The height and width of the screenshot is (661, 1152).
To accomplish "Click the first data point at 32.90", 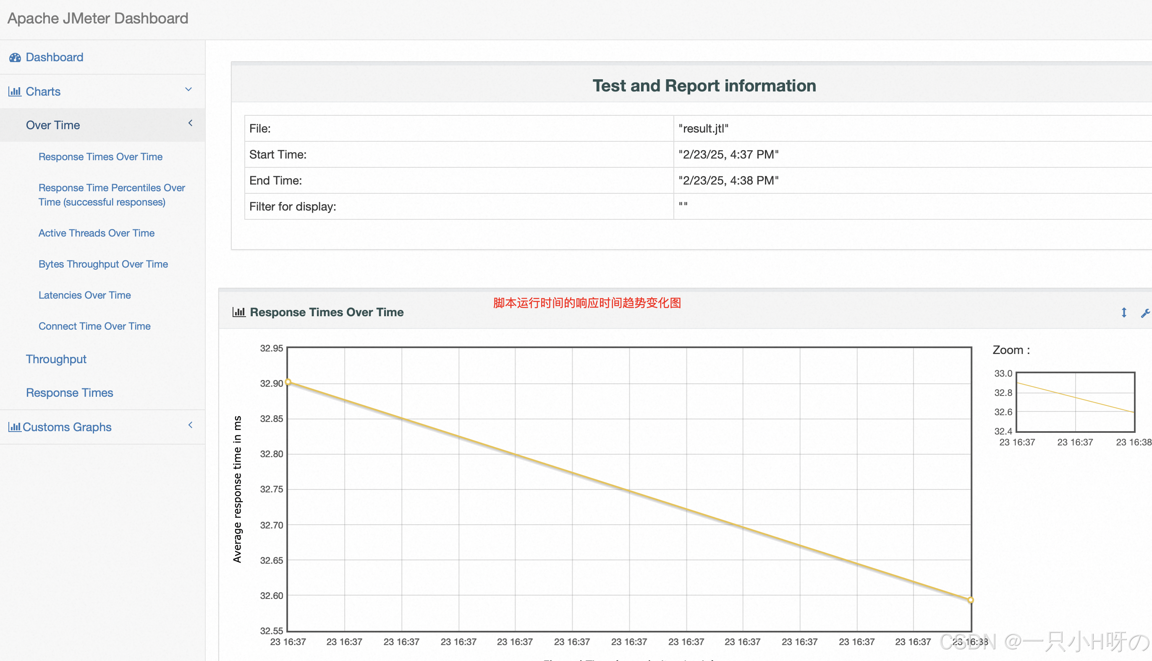I will click(288, 382).
